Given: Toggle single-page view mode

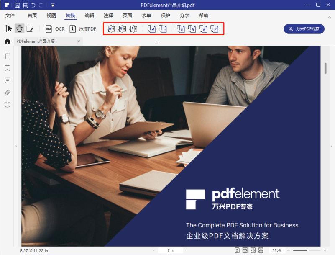Looking at the screenshot, I should pyautogui.click(x=238, y=250).
